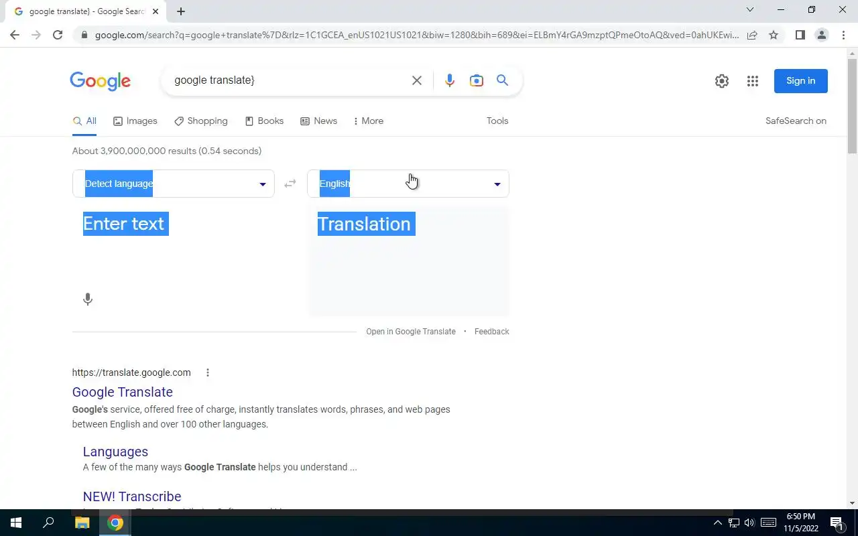Open the tab search chevron
Screen dimensions: 858x536
point(750,9)
